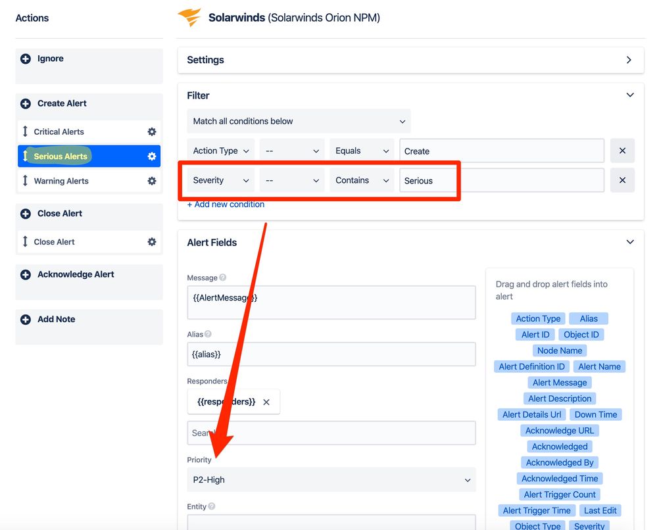Click the Node Name field tag
657x530 pixels.
coord(560,350)
